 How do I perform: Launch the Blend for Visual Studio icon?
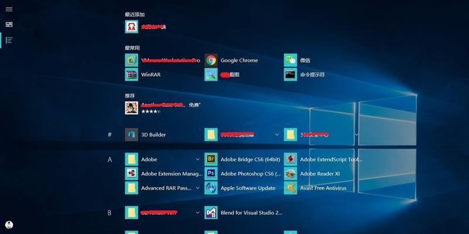click(x=211, y=212)
